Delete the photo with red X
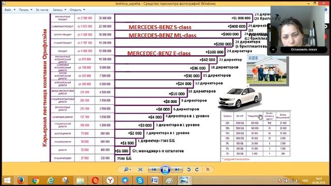 (x=208, y=169)
